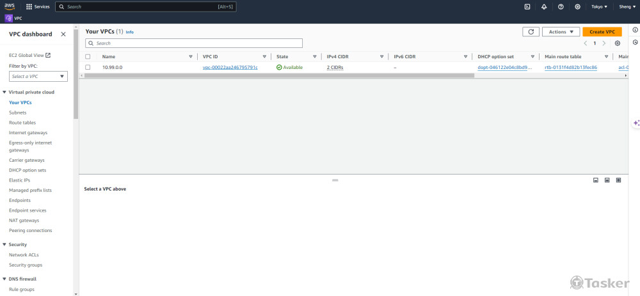Open the vpc-00022aa246795791c link
Screen dimensions: 640x296
tap(230, 67)
